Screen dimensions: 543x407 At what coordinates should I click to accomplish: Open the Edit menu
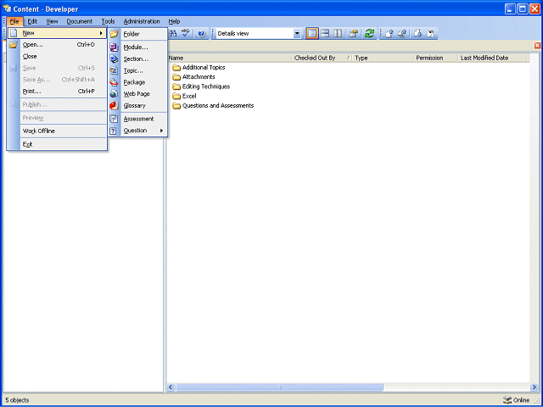(32, 21)
